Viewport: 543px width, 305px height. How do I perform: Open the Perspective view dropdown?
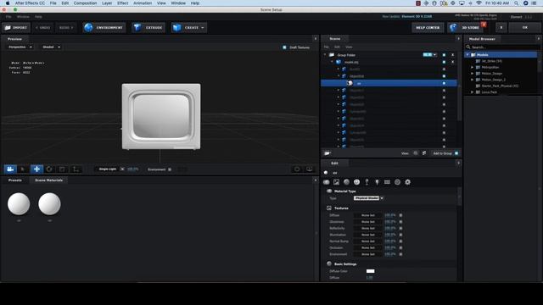(x=20, y=47)
